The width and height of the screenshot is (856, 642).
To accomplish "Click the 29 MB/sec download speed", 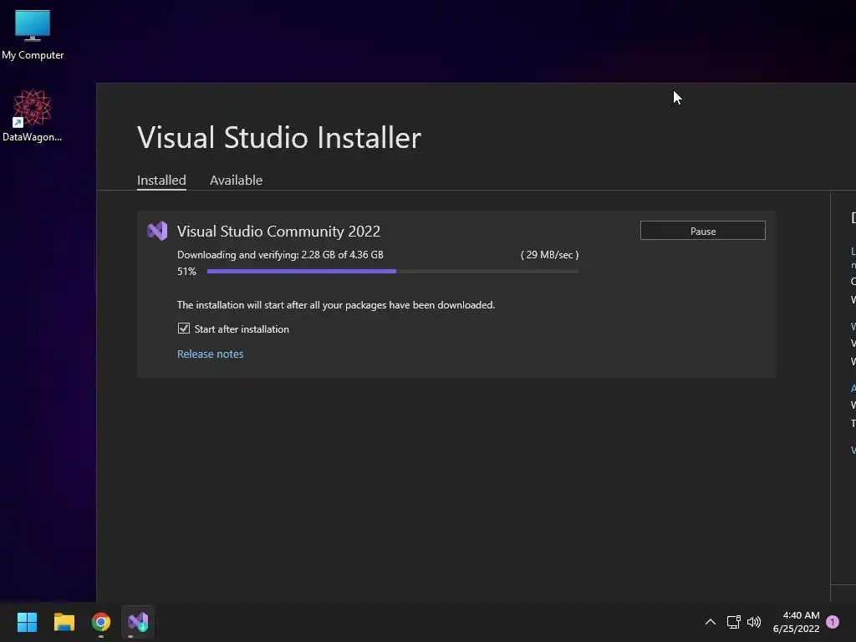I will pyautogui.click(x=549, y=255).
